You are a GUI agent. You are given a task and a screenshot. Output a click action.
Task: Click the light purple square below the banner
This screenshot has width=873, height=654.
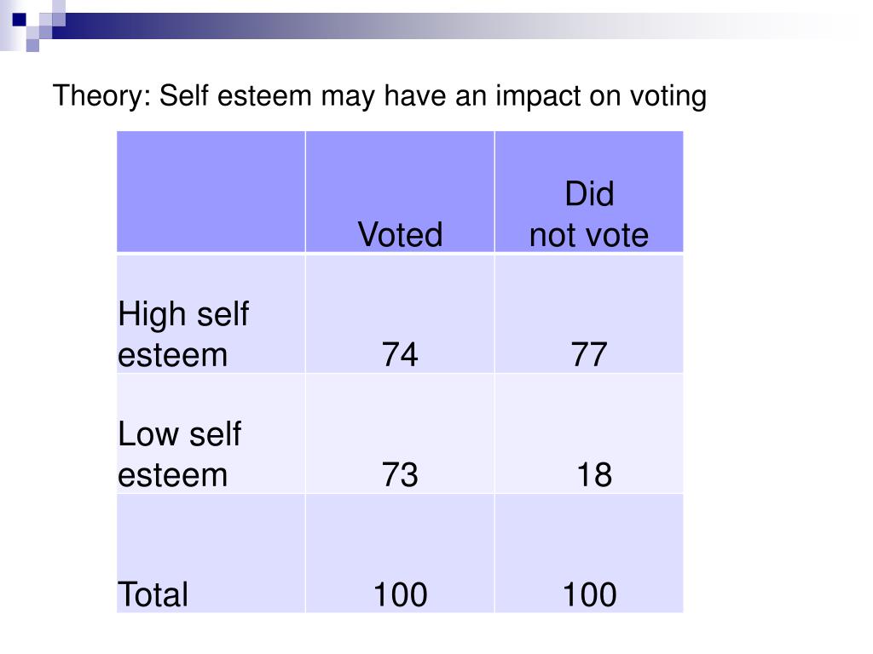pos(32,45)
